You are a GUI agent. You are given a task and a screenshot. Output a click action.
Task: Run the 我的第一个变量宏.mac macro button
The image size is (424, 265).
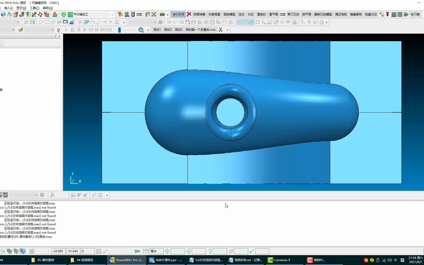201,30
